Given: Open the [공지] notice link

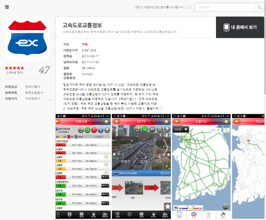Looking at the screenshot, I should click(160, 7).
